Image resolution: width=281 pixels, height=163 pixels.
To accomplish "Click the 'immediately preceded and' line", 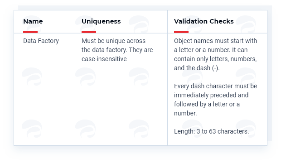I will click(211, 95).
